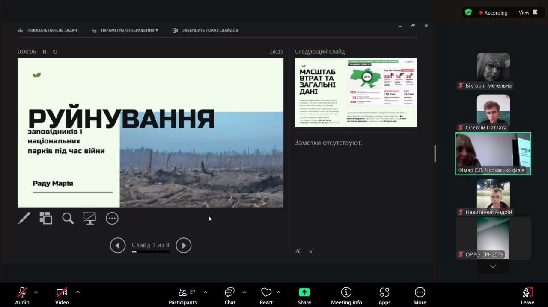
Task: Click the next slide preview thumbnail
Action: (356, 93)
